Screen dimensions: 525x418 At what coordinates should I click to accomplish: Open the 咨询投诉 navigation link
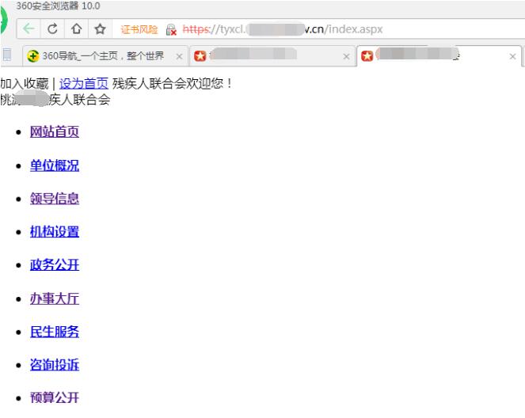tap(55, 365)
